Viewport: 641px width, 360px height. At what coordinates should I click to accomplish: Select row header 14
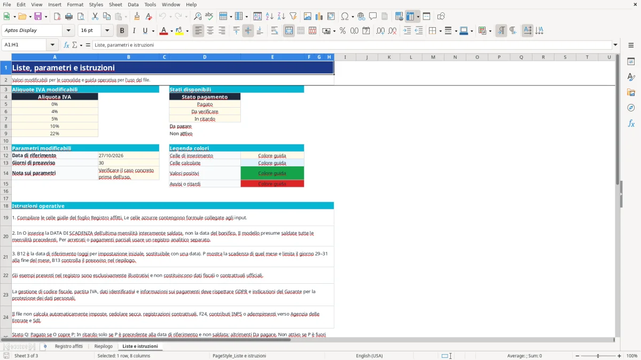click(6, 173)
